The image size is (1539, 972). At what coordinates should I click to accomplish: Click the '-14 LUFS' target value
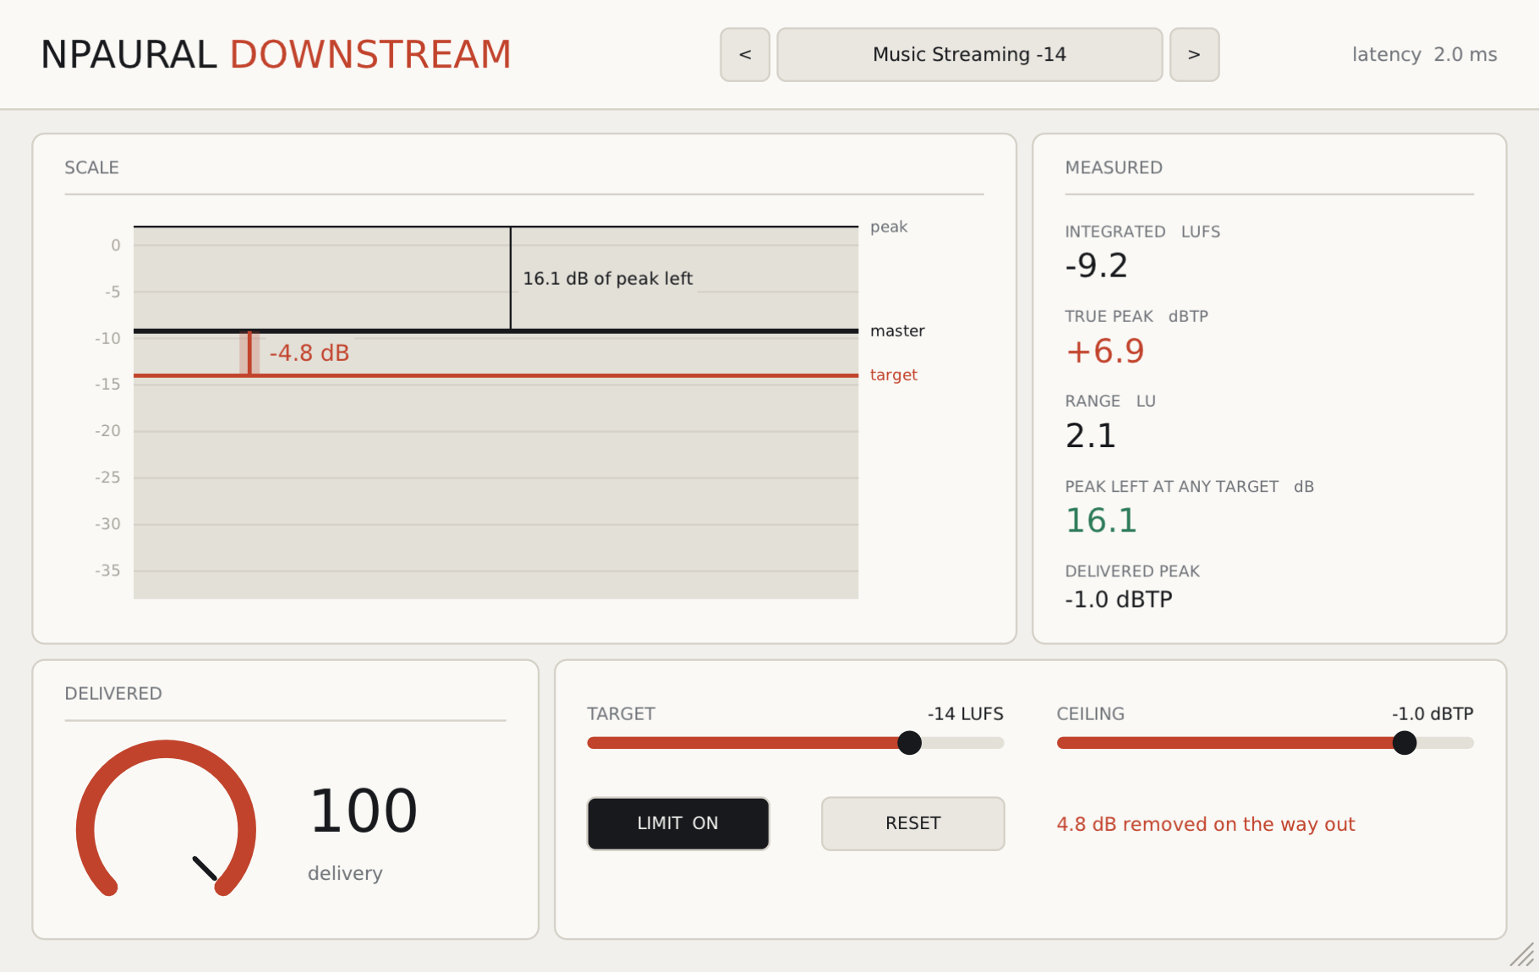[x=966, y=713]
